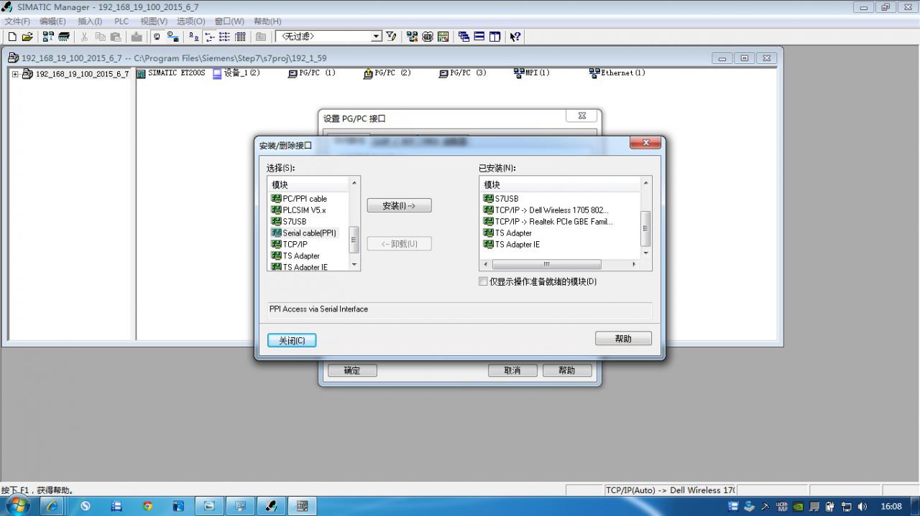Open the 窗口(W) menu

tap(229, 22)
